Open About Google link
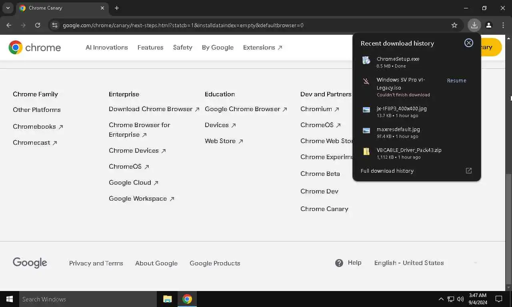512x307 pixels. pos(156,263)
